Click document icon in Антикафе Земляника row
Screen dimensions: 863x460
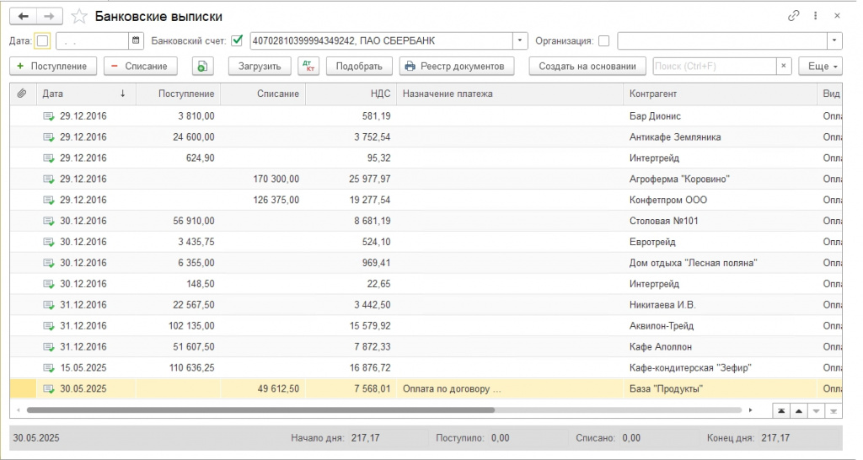coord(49,137)
